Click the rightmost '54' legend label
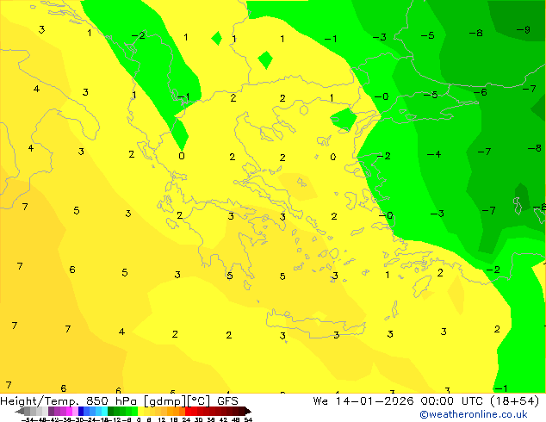 coord(248,419)
